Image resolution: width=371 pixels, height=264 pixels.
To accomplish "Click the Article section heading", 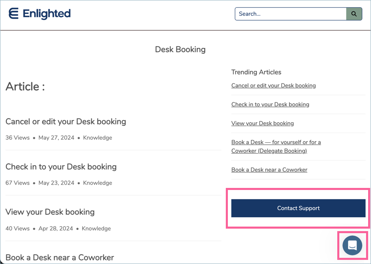I will pyautogui.click(x=25, y=87).
